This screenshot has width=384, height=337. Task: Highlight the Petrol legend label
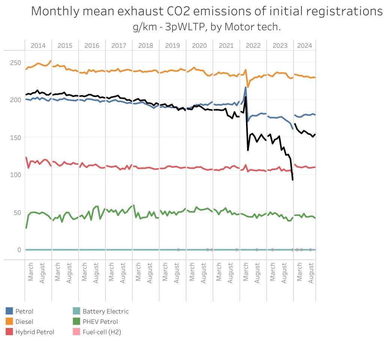tap(24, 311)
